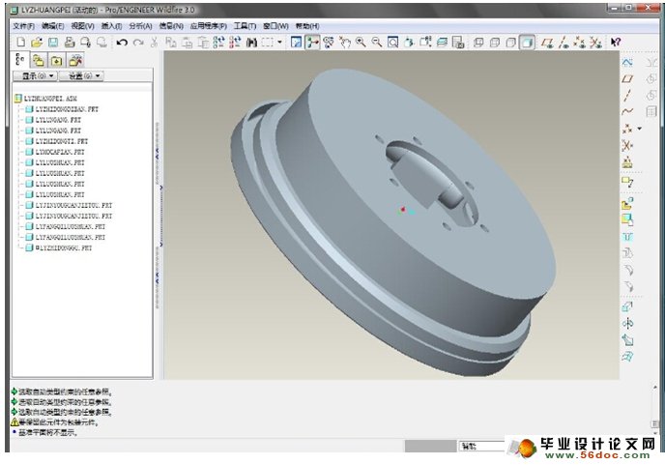Create a new file with New icon
Image resolution: width=665 pixels, height=465 pixels.
21,42
